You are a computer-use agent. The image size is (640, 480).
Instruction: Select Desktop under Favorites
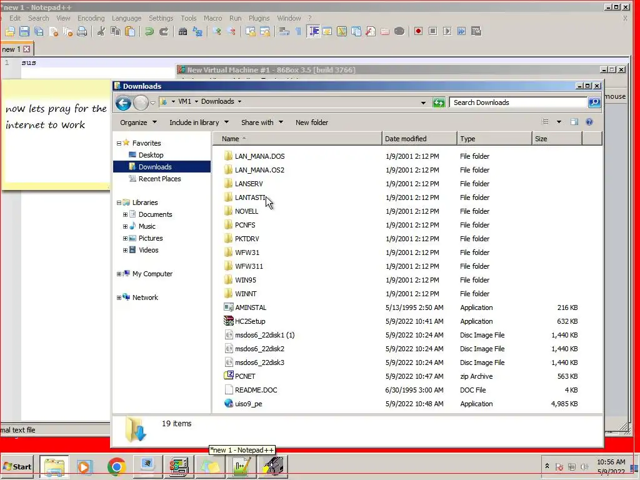click(151, 155)
